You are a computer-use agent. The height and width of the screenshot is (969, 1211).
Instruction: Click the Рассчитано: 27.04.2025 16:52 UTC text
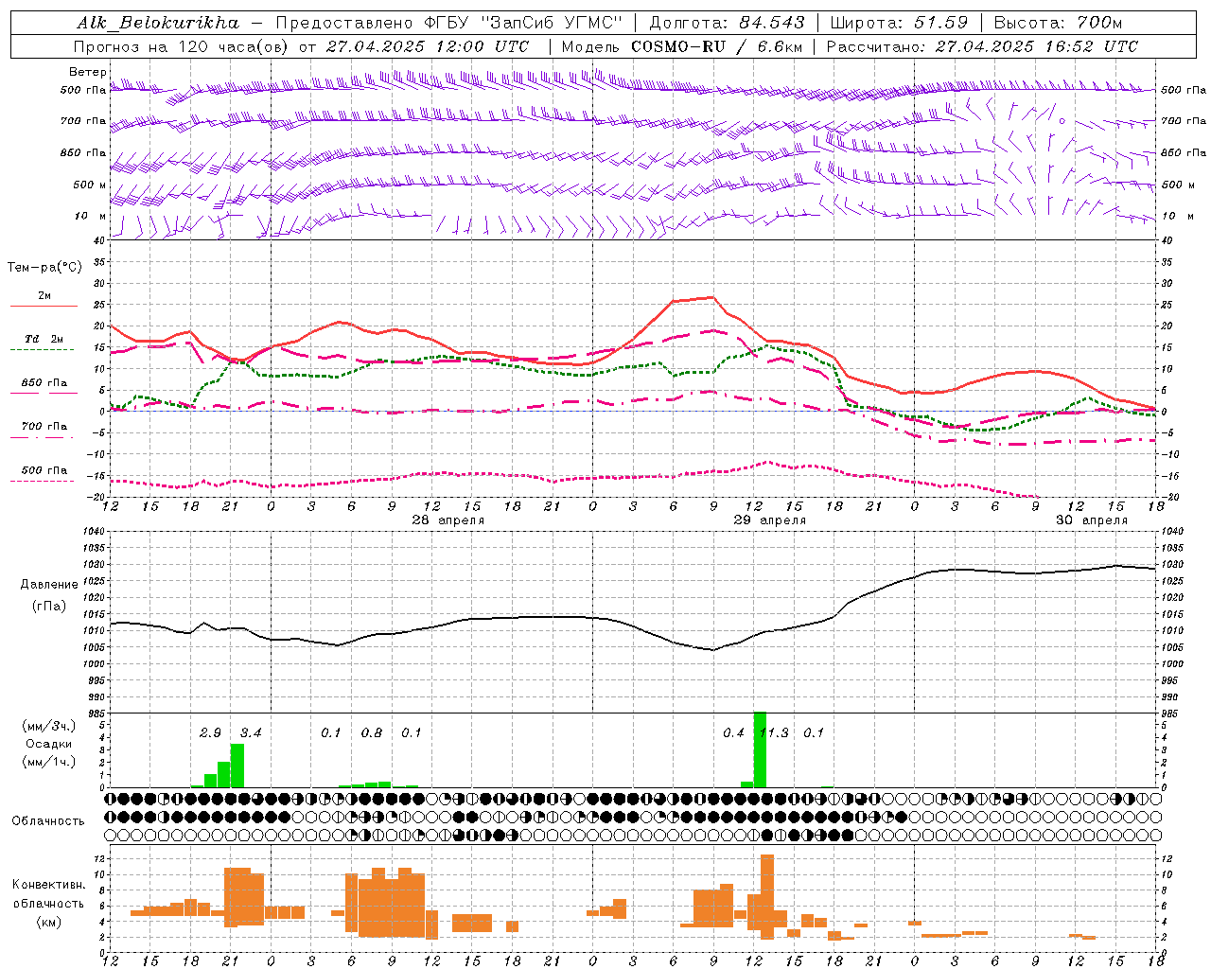982,46
